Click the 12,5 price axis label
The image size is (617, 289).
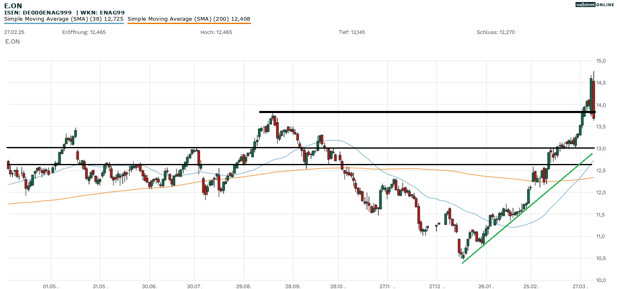600,171
